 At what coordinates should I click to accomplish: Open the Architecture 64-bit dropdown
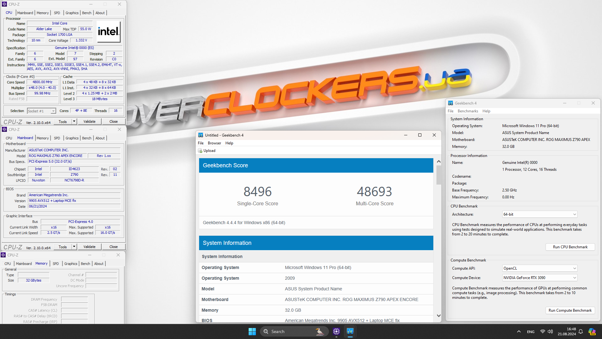tap(540, 214)
